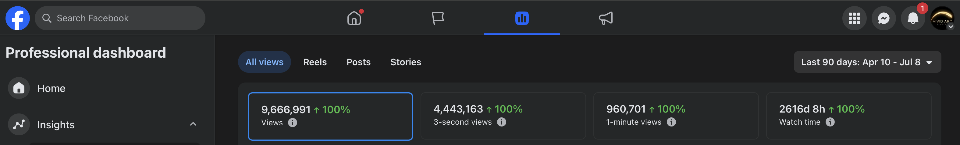
Task: Open the Home feed icon
Action: point(354,18)
